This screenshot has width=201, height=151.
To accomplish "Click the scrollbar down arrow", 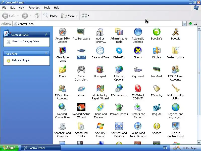I will [199, 142].
